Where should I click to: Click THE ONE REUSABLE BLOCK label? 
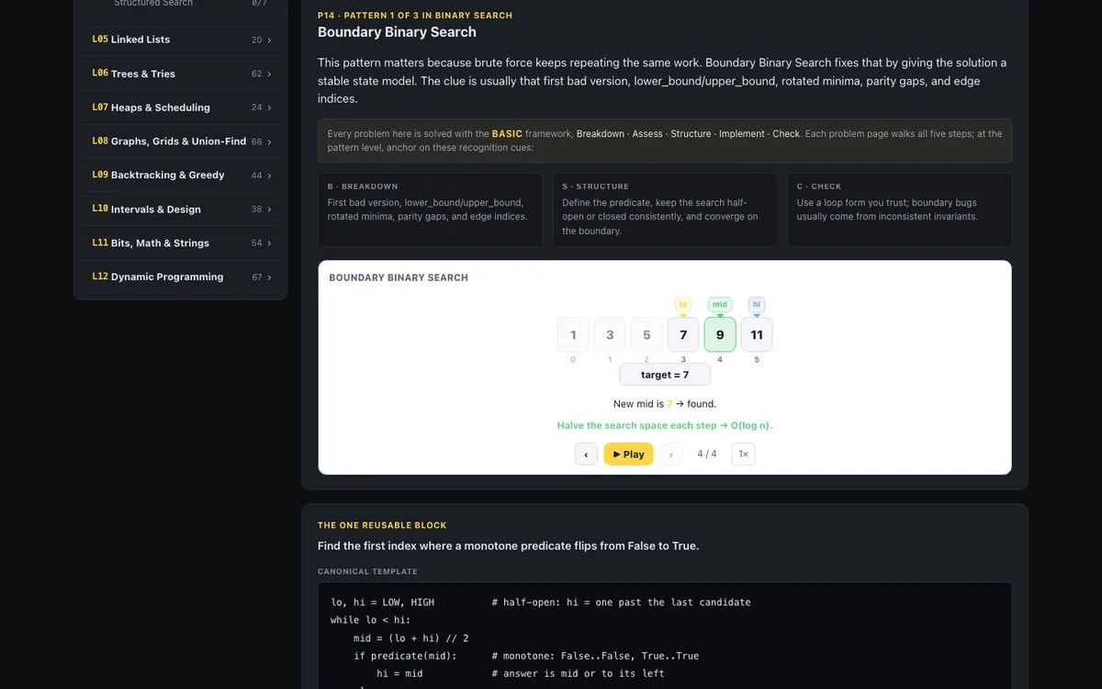click(x=382, y=525)
